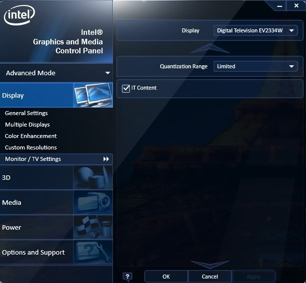Screen dimensions: 306x283
Task: Open the Advanced Mode dropdown
Action: point(56,73)
